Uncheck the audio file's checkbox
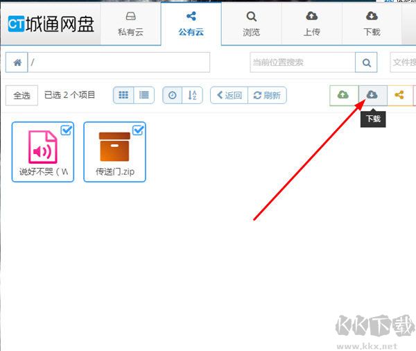The image size is (416, 351). pos(66,130)
